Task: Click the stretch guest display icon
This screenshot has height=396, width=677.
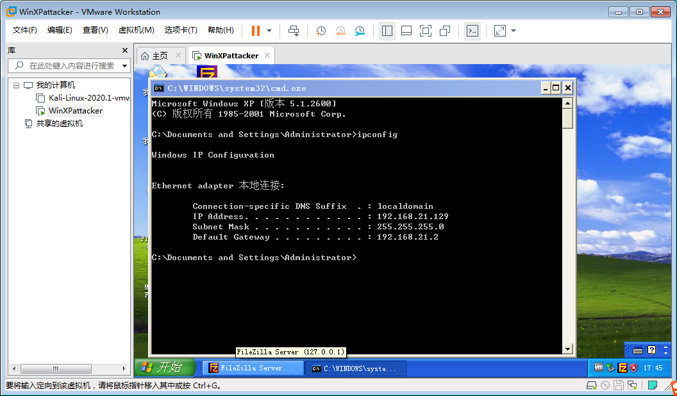Action: [x=500, y=31]
